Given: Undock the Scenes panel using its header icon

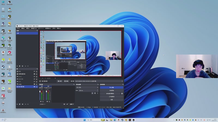Looking at the screenshot, I should [37, 31].
